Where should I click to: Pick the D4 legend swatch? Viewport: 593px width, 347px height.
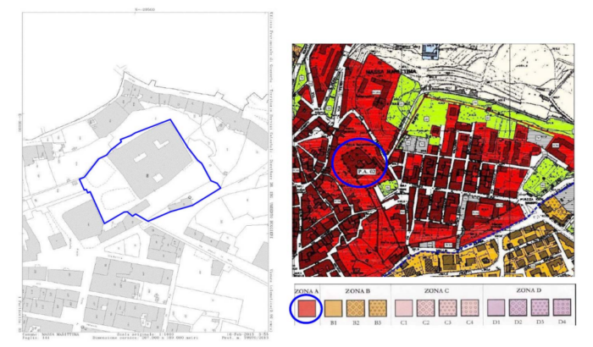pyautogui.click(x=561, y=309)
